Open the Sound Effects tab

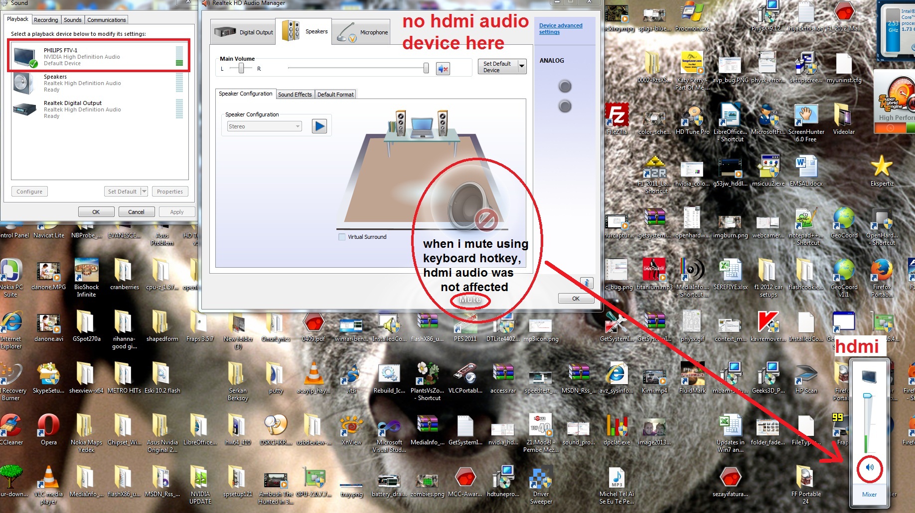[295, 95]
